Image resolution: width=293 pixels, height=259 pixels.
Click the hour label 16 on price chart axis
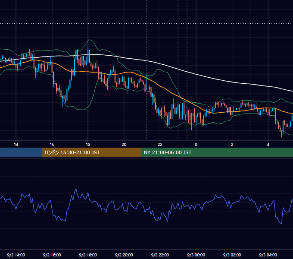pos(52,145)
